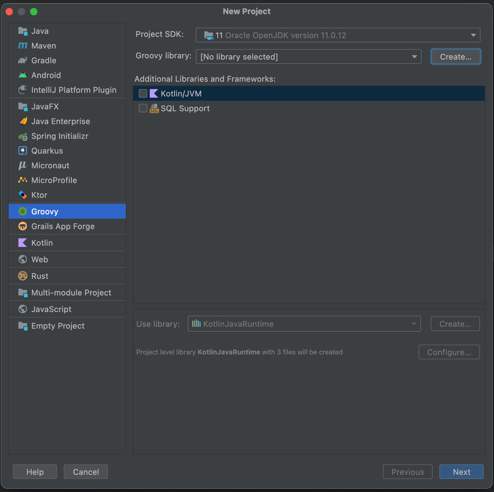The width and height of the screenshot is (494, 492).
Task: Click the JDK folder icon in SDK field
Action: pos(209,35)
